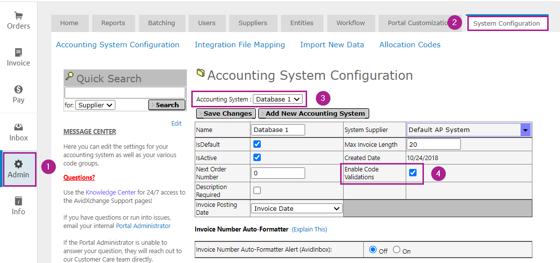Click the Search button
This screenshot has width=560, height=263.
(x=167, y=105)
